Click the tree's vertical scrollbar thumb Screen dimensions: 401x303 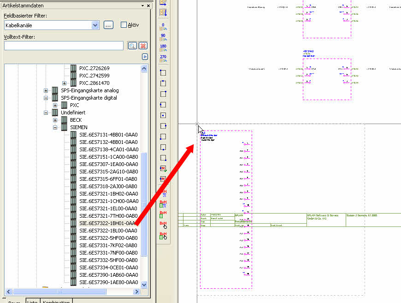[x=144, y=204]
